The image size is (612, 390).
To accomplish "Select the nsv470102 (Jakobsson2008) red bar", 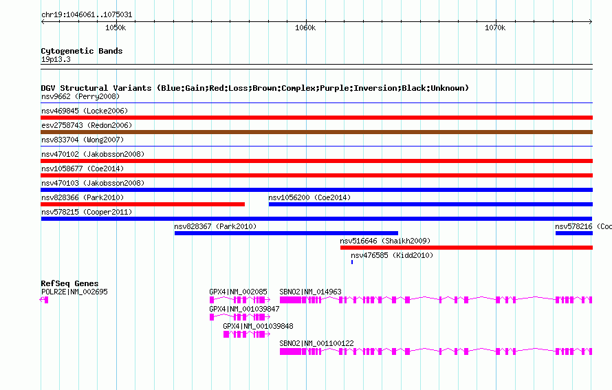I will [316, 161].
